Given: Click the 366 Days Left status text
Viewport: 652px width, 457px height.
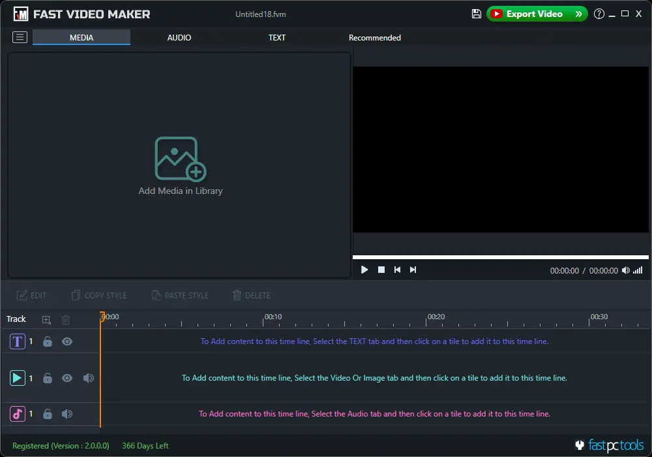Looking at the screenshot, I should click(x=145, y=446).
